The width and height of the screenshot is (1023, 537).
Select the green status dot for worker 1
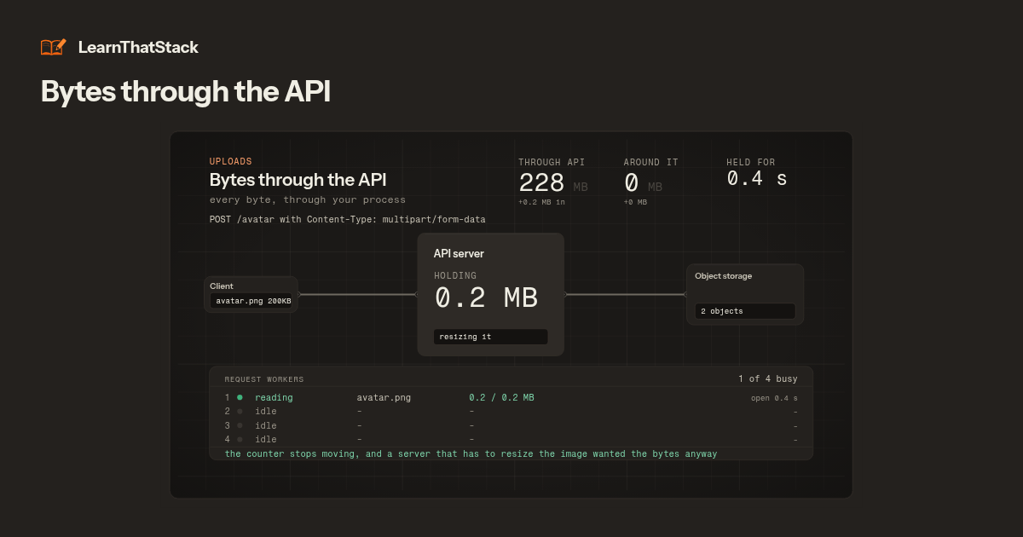[240, 397]
